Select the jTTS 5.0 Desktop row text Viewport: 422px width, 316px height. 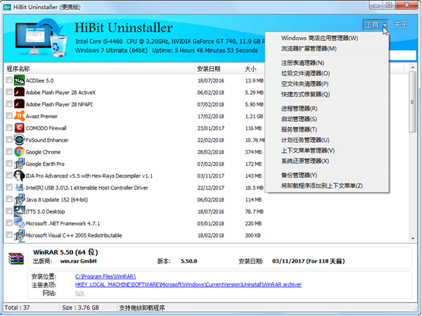point(46,211)
